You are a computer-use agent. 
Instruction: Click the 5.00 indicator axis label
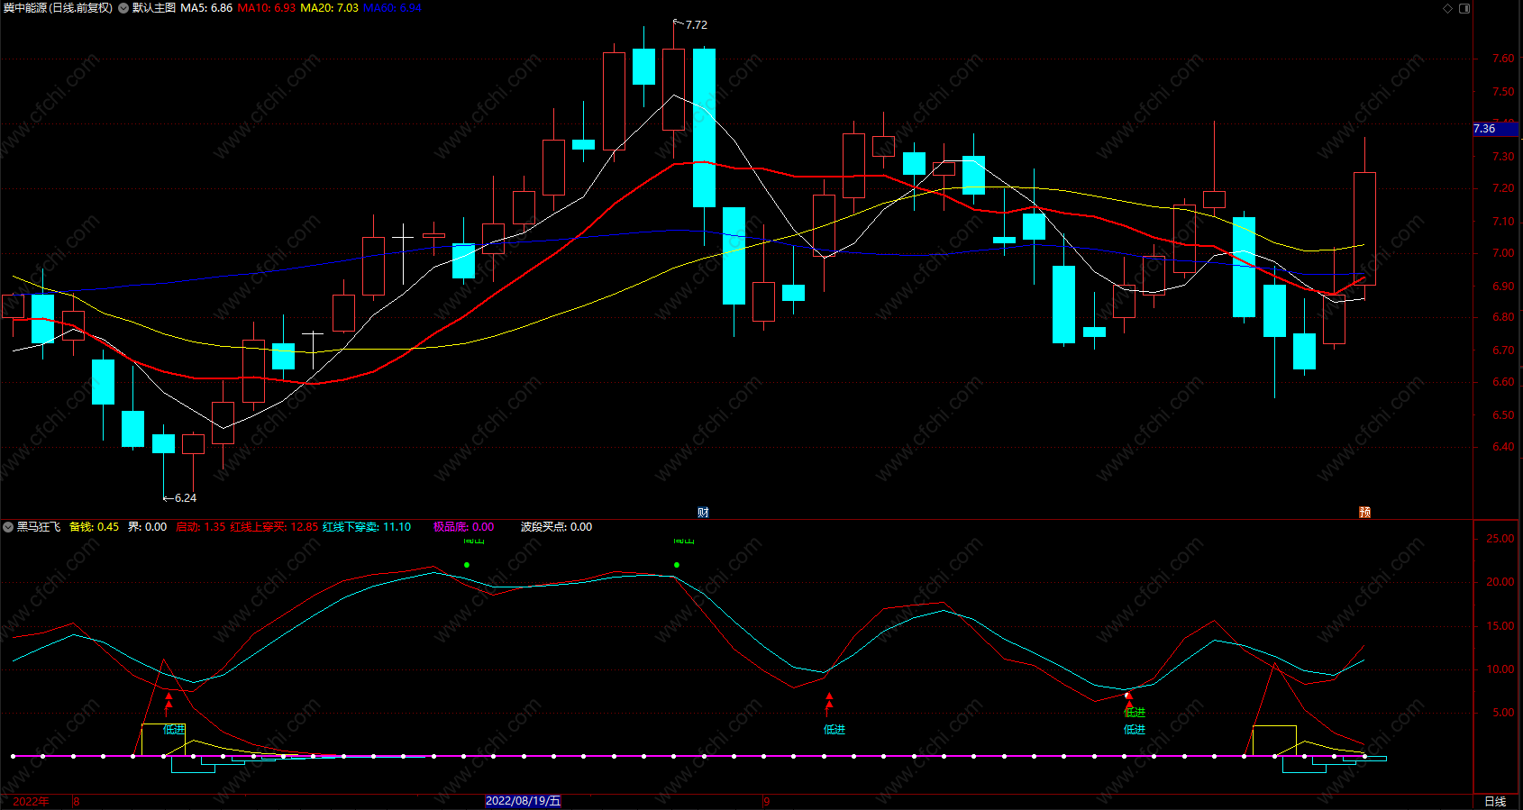pyautogui.click(x=1503, y=713)
